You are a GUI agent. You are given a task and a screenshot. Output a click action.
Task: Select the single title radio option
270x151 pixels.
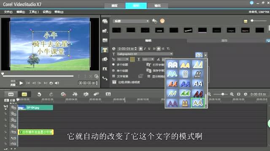click(x=113, y=70)
